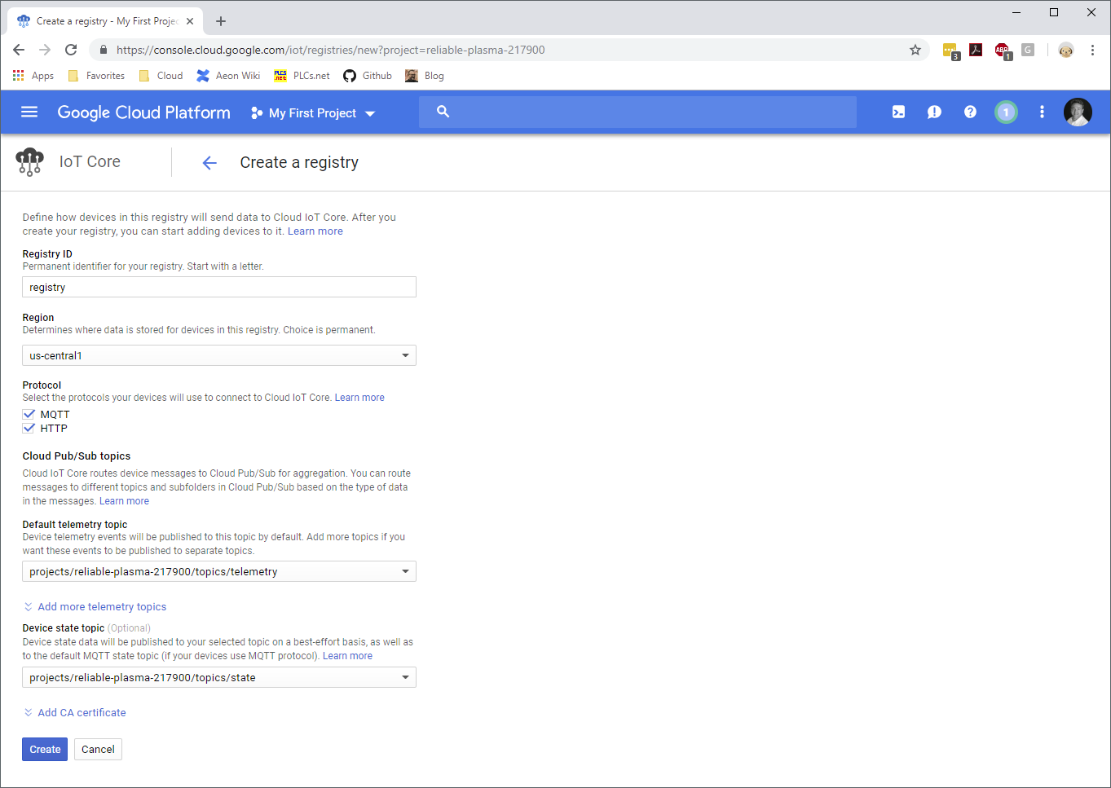Open the Chrome three-dot menu
This screenshot has height=788, width=1111.
(x=1092, y=50)
